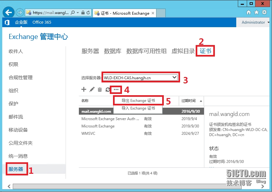This screenshot has width=272, height=192.
Task: Open the browser Home icon
Action: click(x=249, y=12)
